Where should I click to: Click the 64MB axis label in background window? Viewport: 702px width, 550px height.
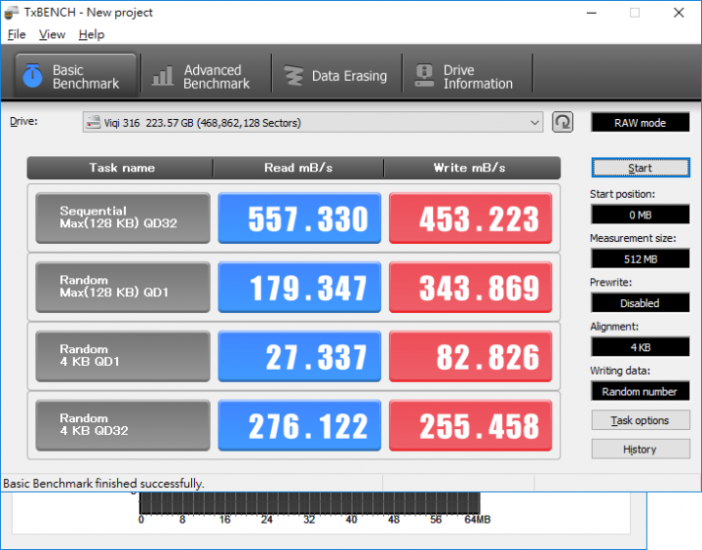pyautogui.click(x=477, y=520)
